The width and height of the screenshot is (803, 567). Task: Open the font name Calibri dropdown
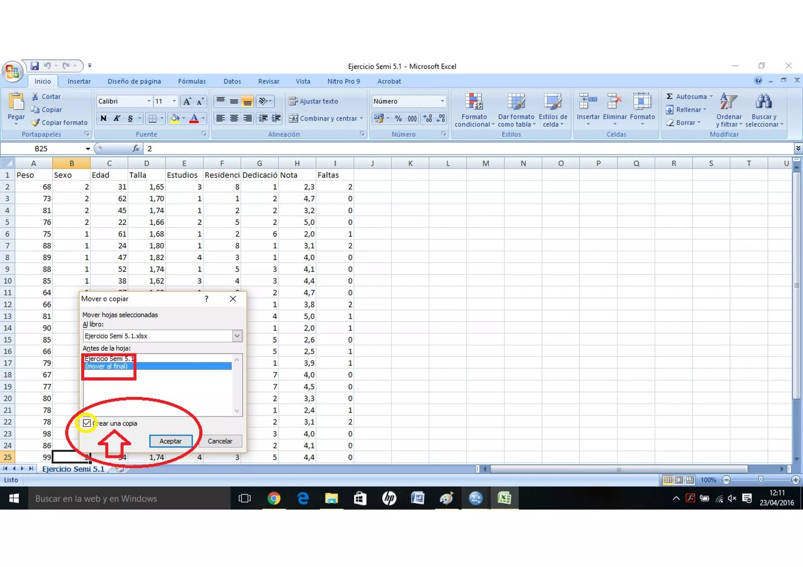149,101
